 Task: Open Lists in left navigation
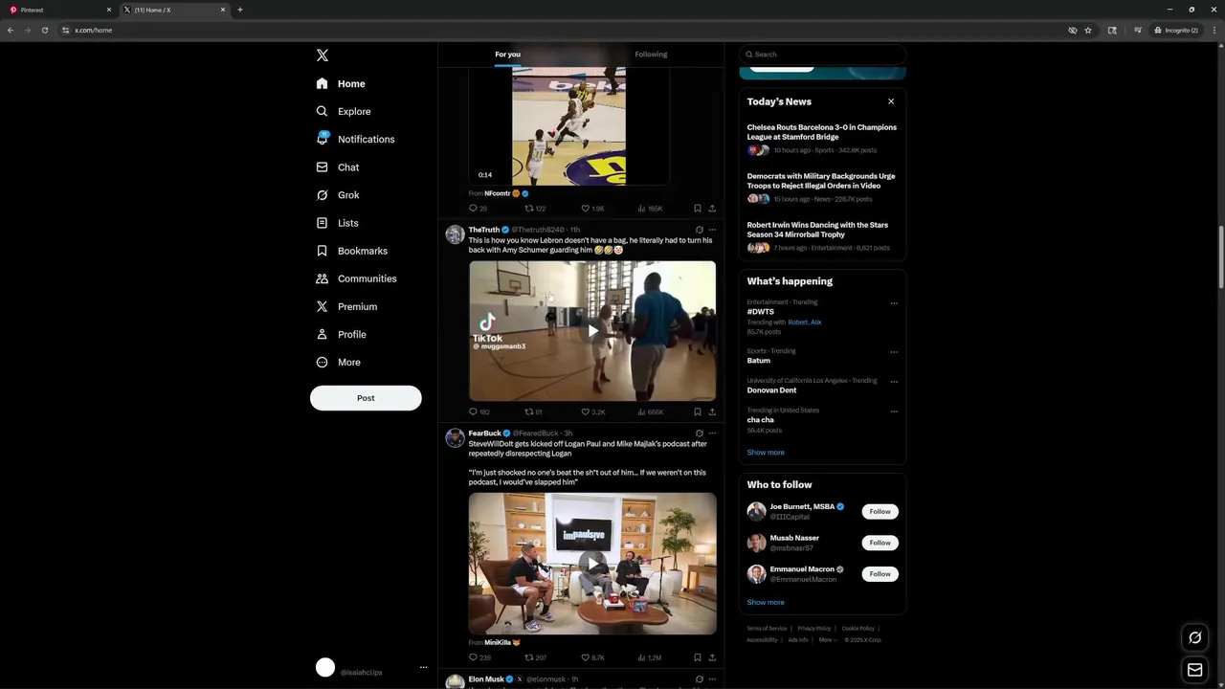click(337, 223)
